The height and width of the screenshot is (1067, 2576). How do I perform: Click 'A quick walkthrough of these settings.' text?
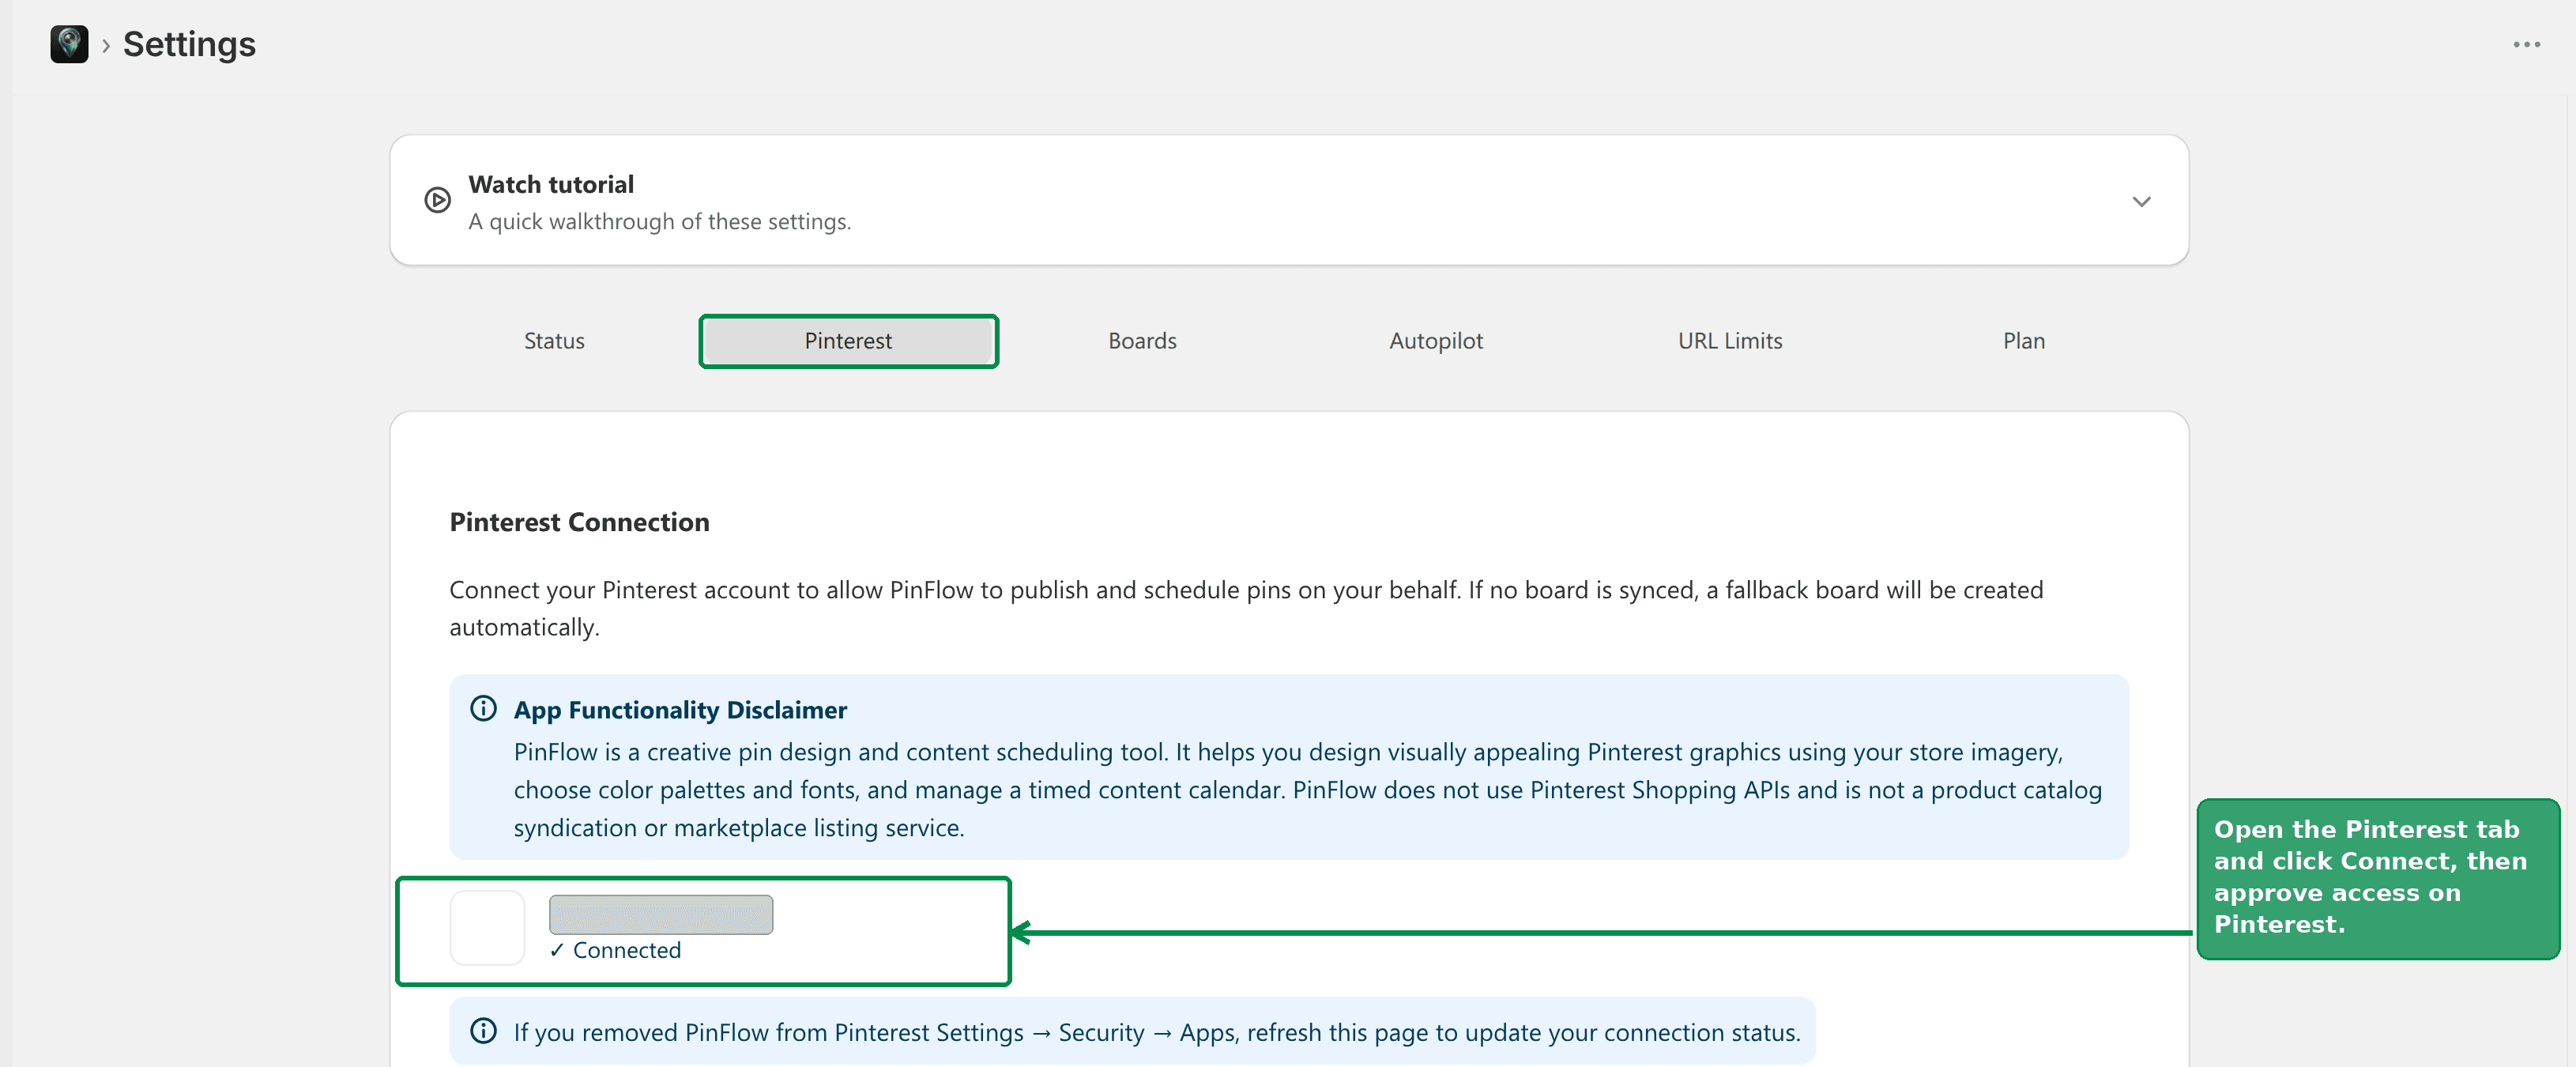point(659,221)
